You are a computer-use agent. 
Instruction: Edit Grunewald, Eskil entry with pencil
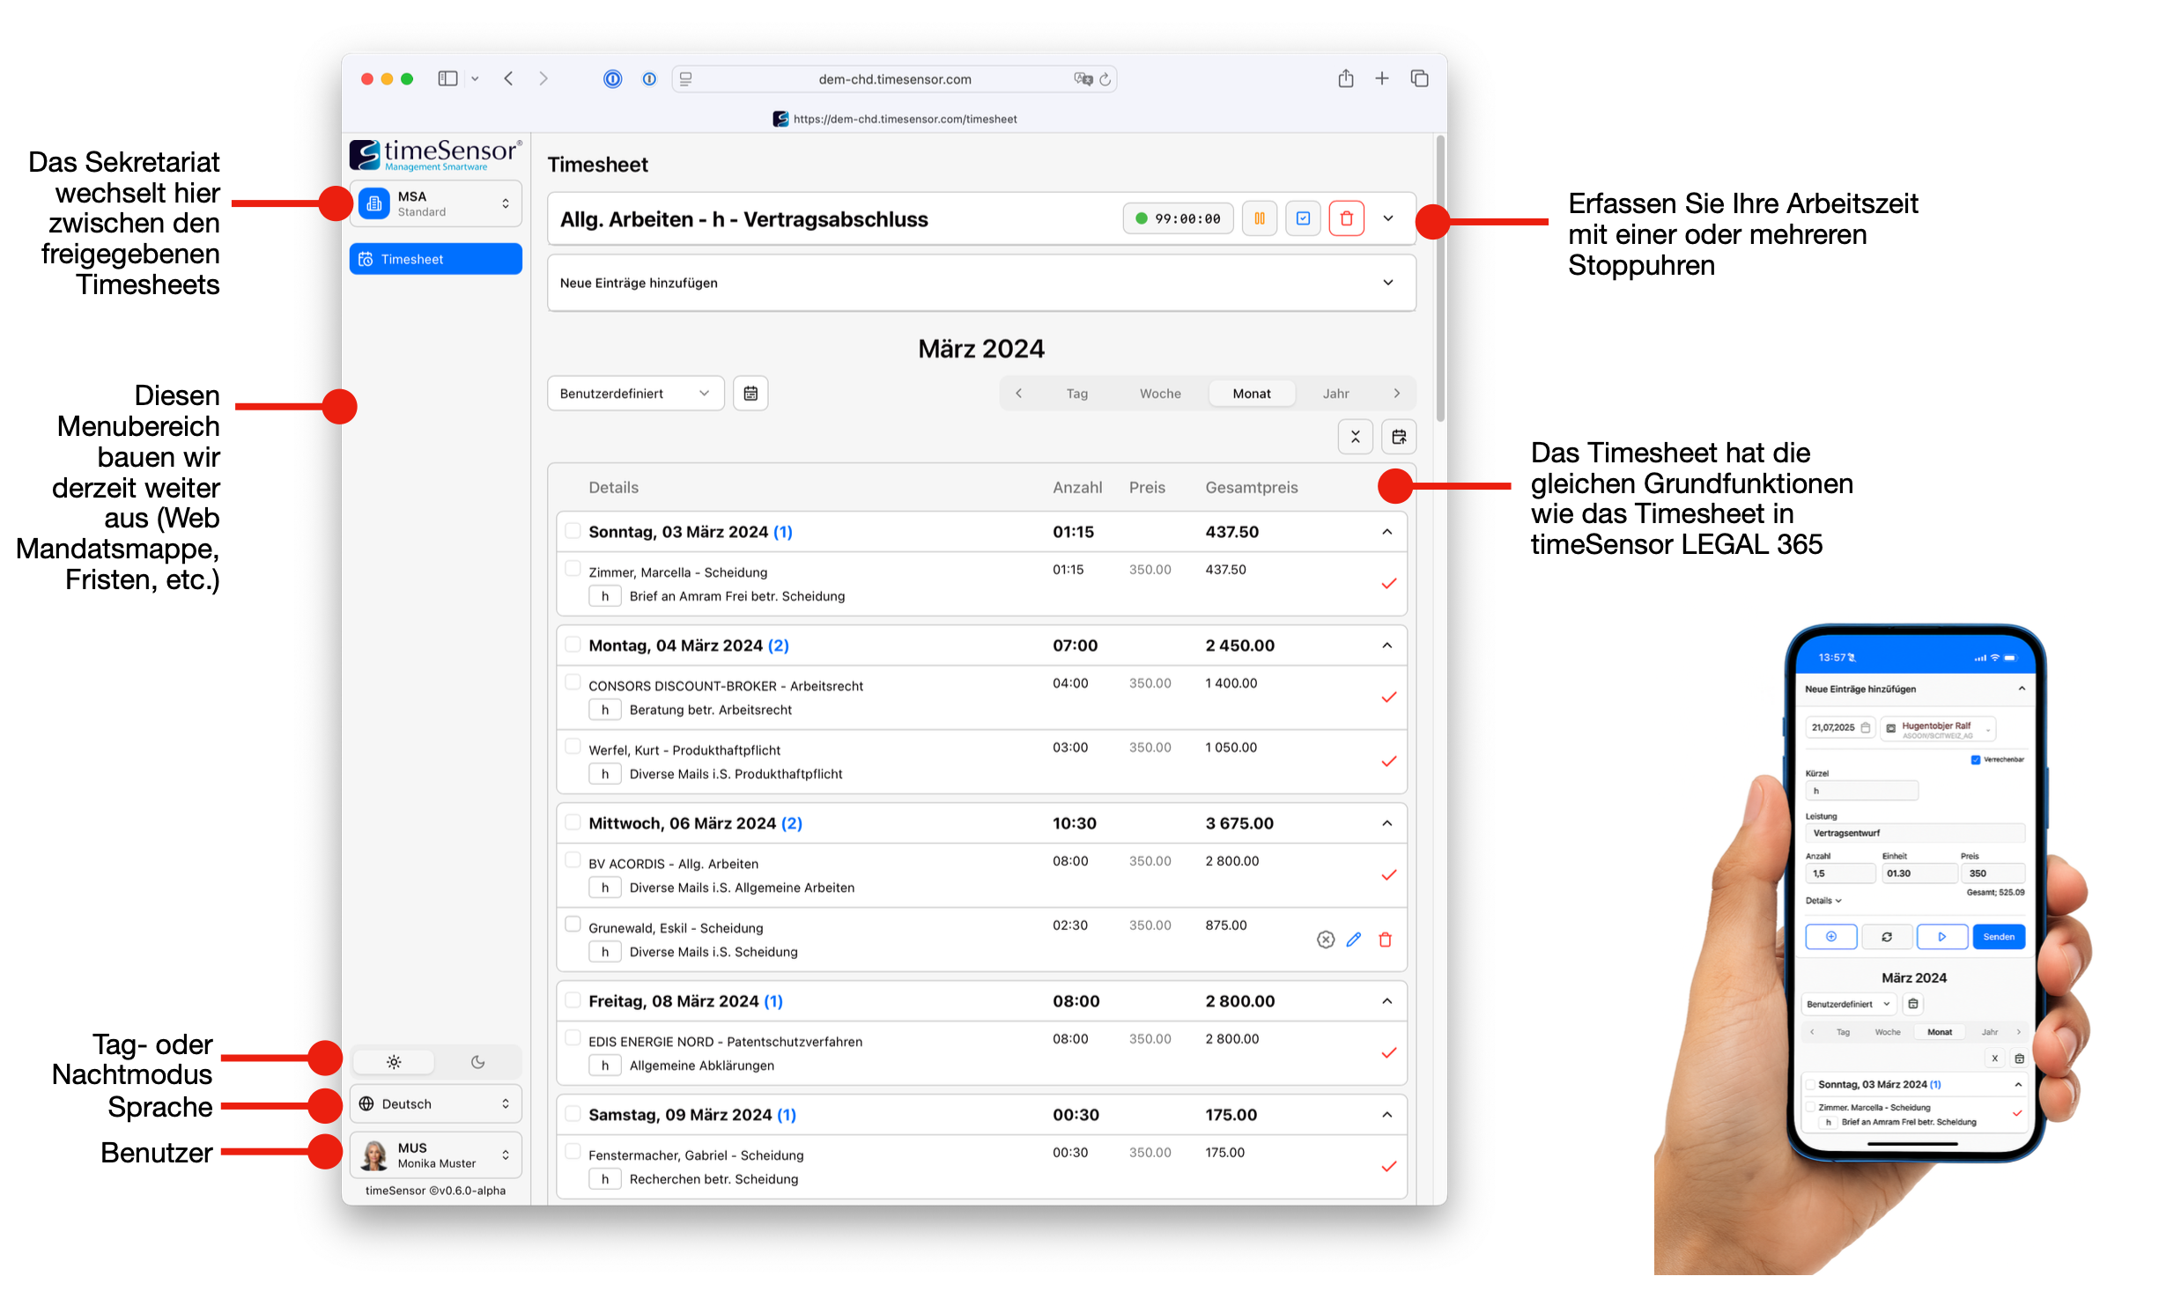point(1354,940)
